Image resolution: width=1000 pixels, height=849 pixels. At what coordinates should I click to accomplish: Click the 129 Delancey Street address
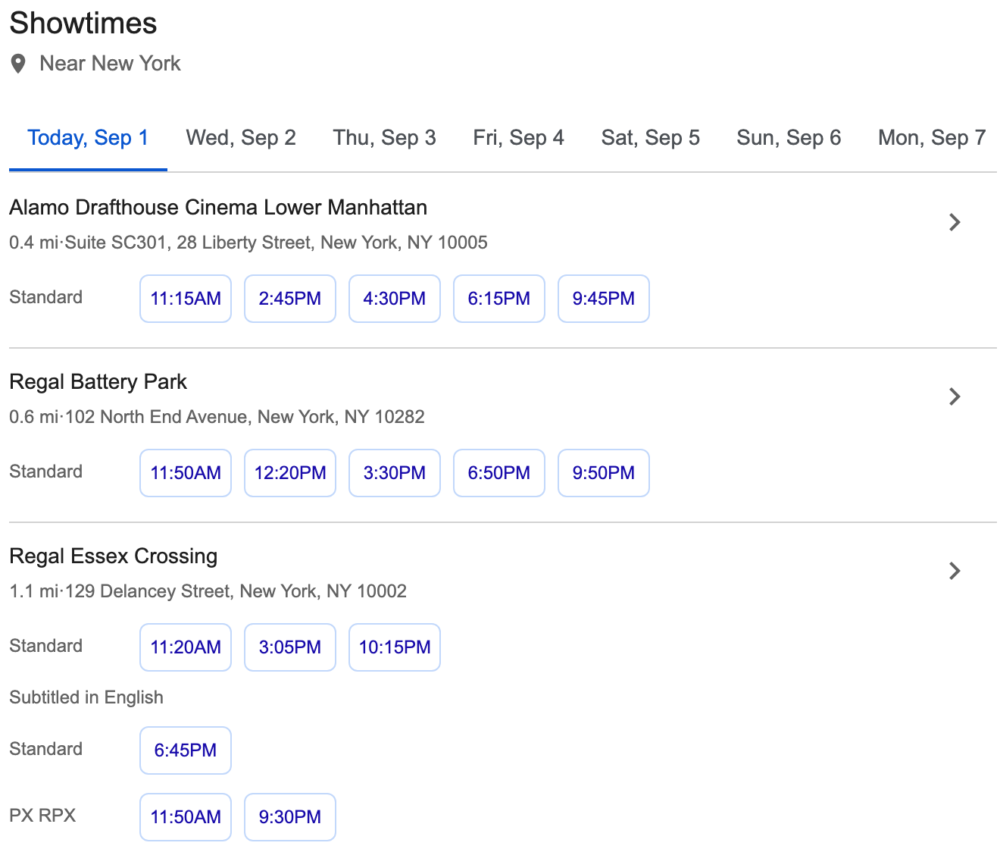(236, 591)
